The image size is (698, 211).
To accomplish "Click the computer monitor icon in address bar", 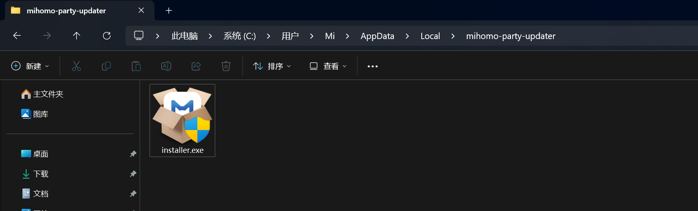I will coord(139,36).
